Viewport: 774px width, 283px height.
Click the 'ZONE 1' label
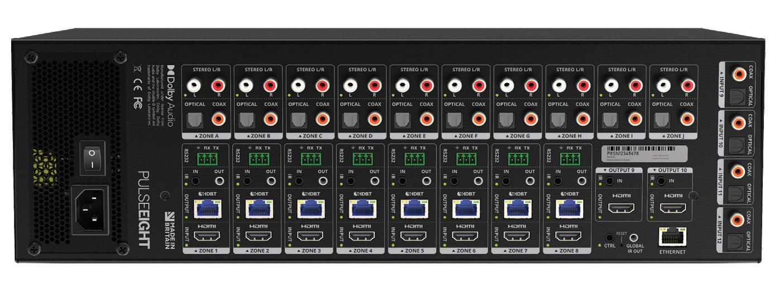point(208,251)
